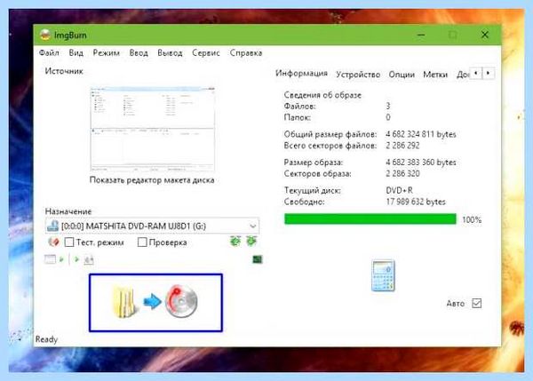The image size is (533, 381).
Task: Open the Сервис menu
Action: 206,53
